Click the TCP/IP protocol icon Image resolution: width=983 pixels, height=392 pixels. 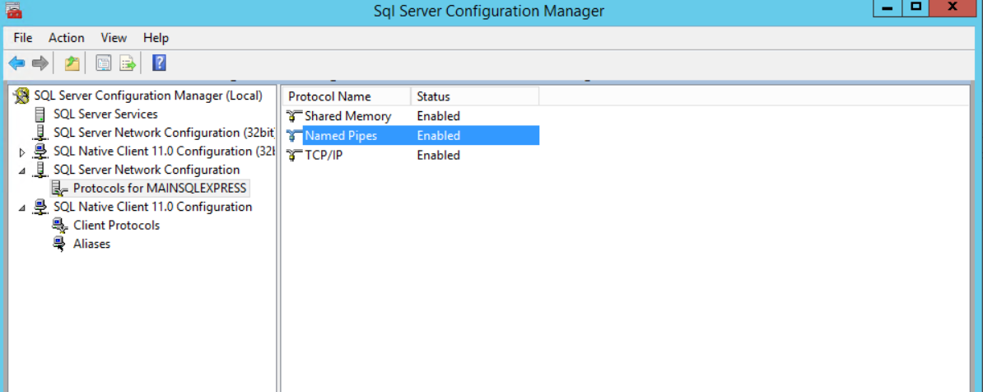point(294,155)
